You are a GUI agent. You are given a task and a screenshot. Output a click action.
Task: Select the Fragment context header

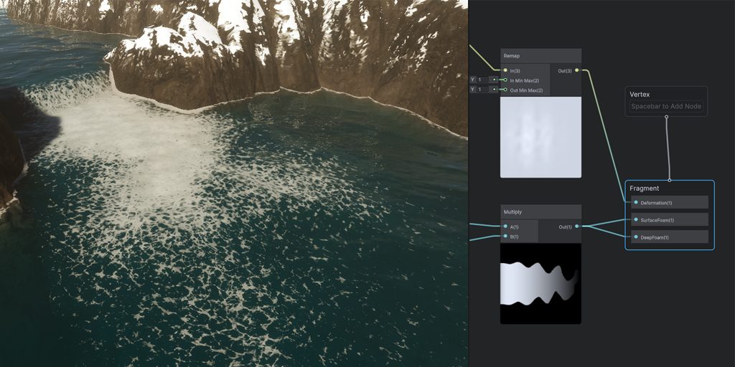(669, 189)
